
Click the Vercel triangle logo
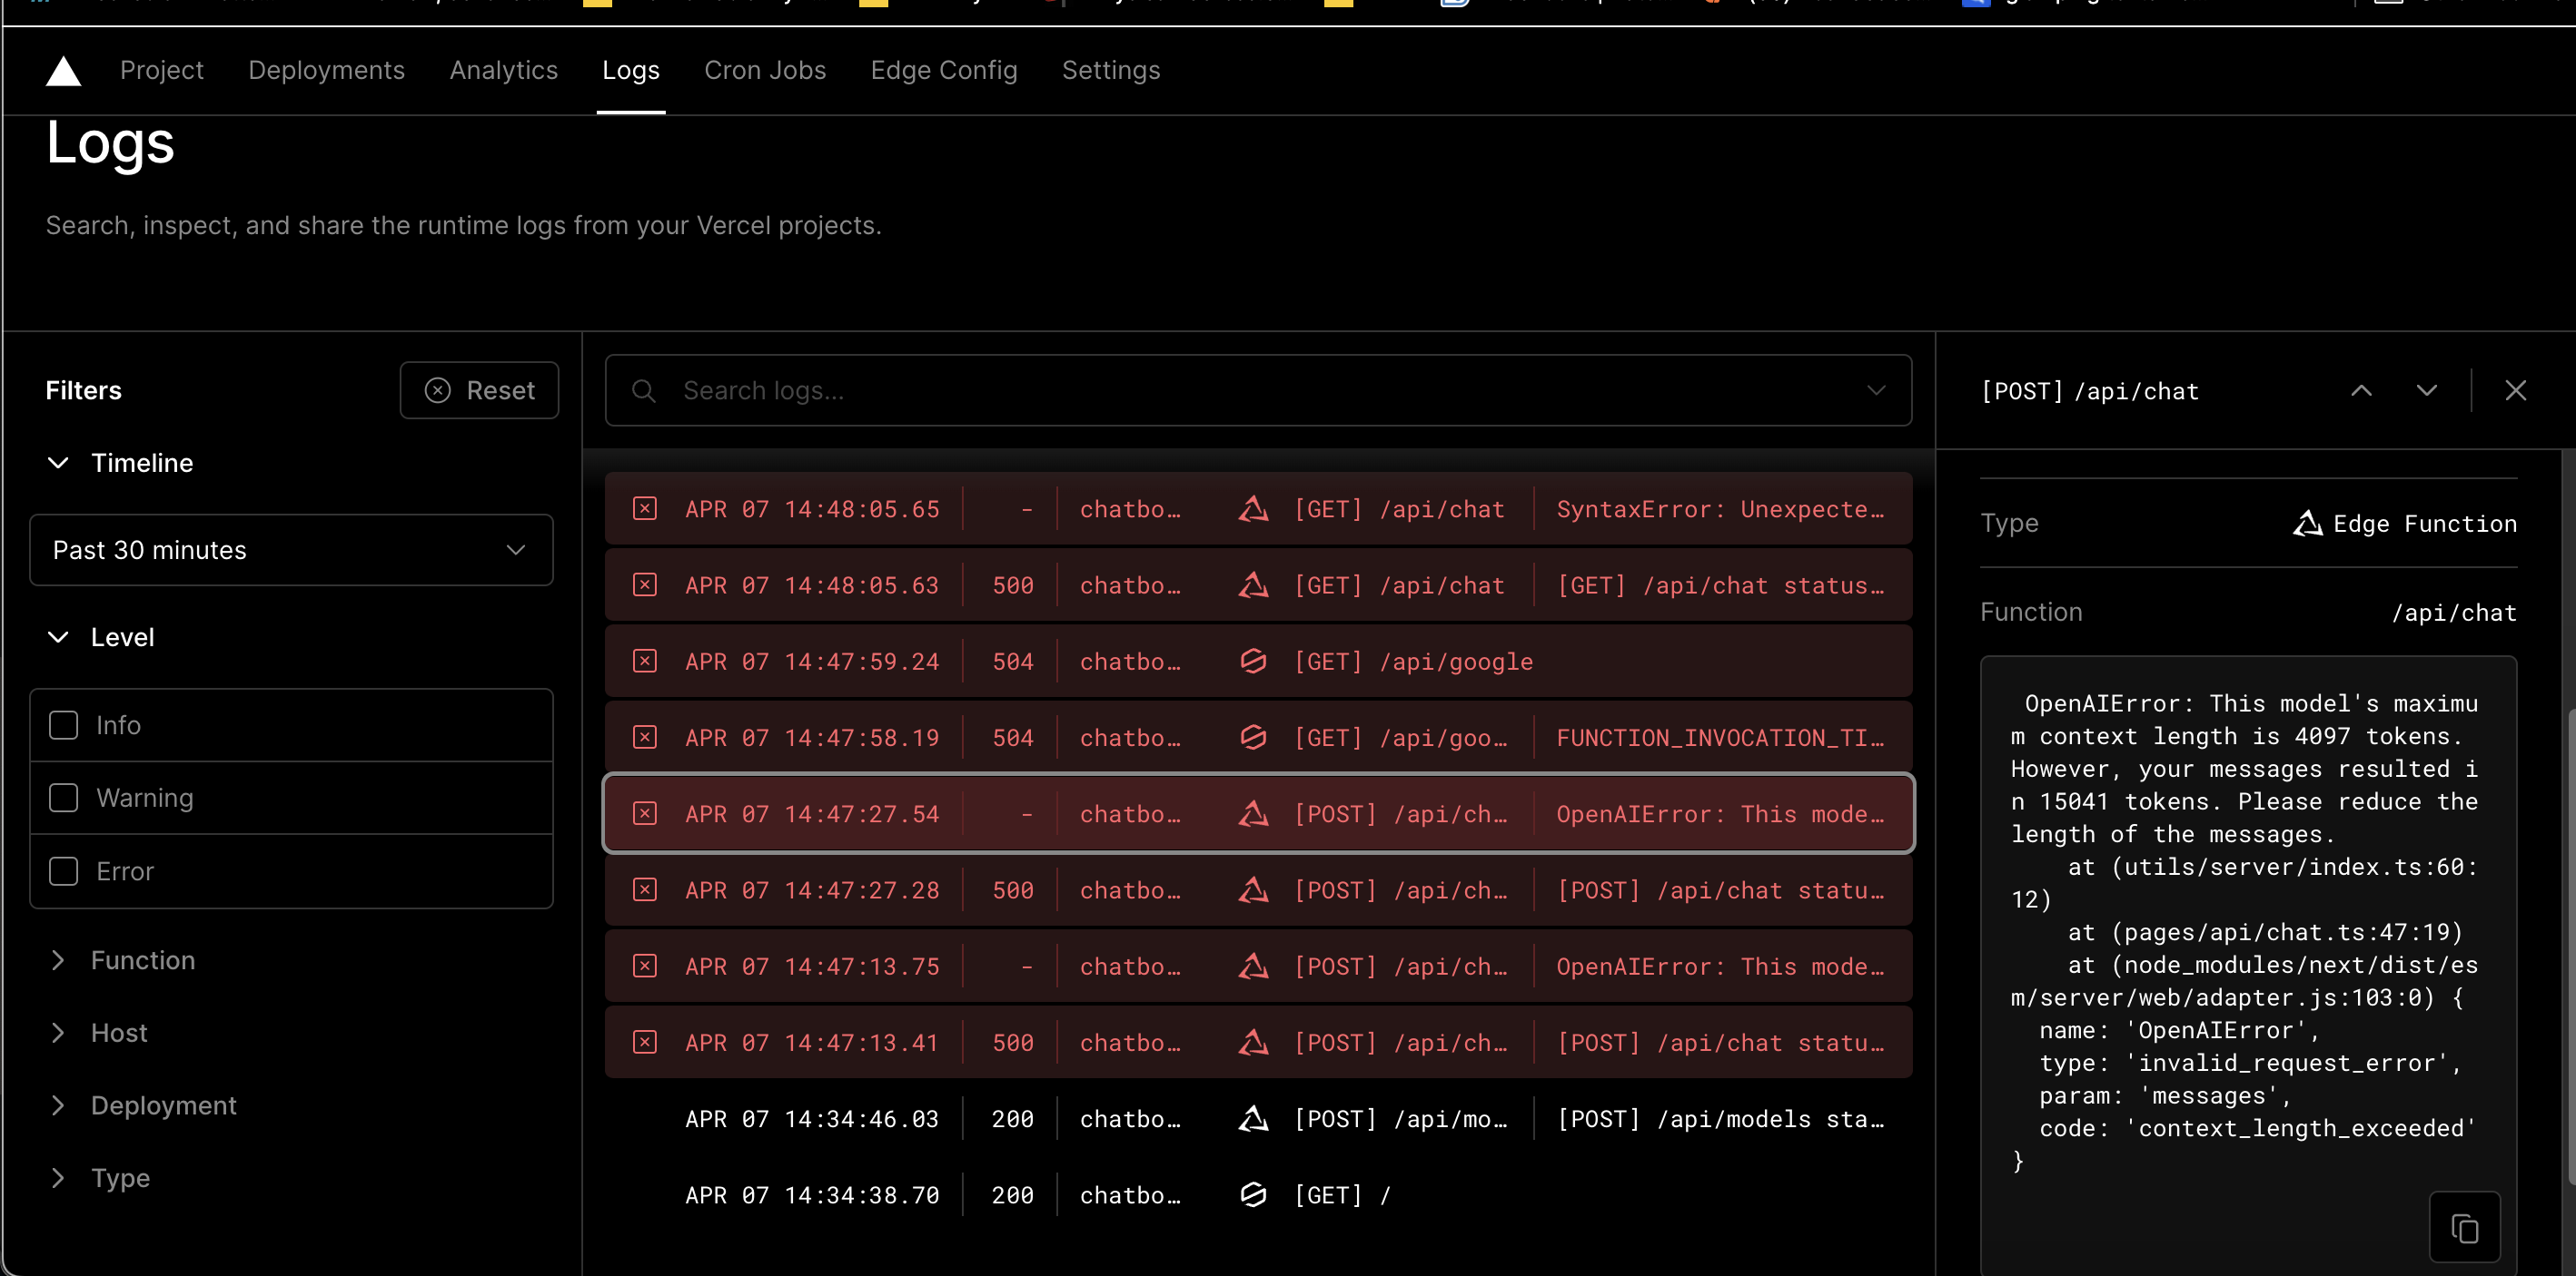tap(63, 70)
